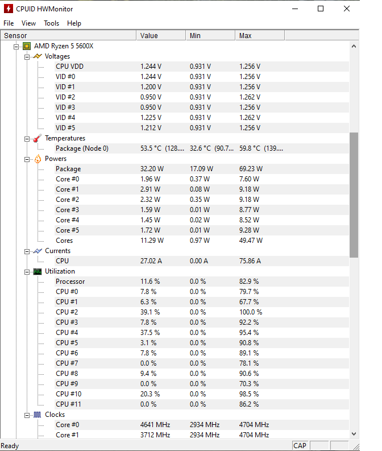Click the Currents wave icon

click(38, 251)
